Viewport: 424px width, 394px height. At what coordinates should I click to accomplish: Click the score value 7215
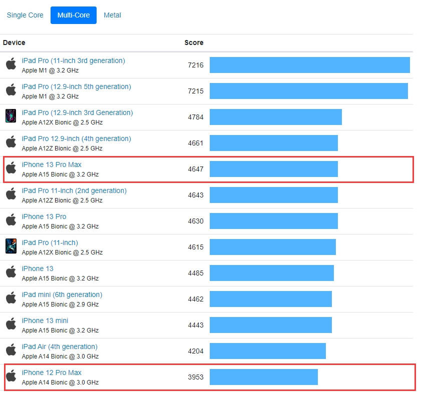[x=196, y=91]
